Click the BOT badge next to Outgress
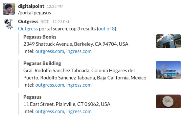Screen dimensions: 186x118 tap(44, 22)
